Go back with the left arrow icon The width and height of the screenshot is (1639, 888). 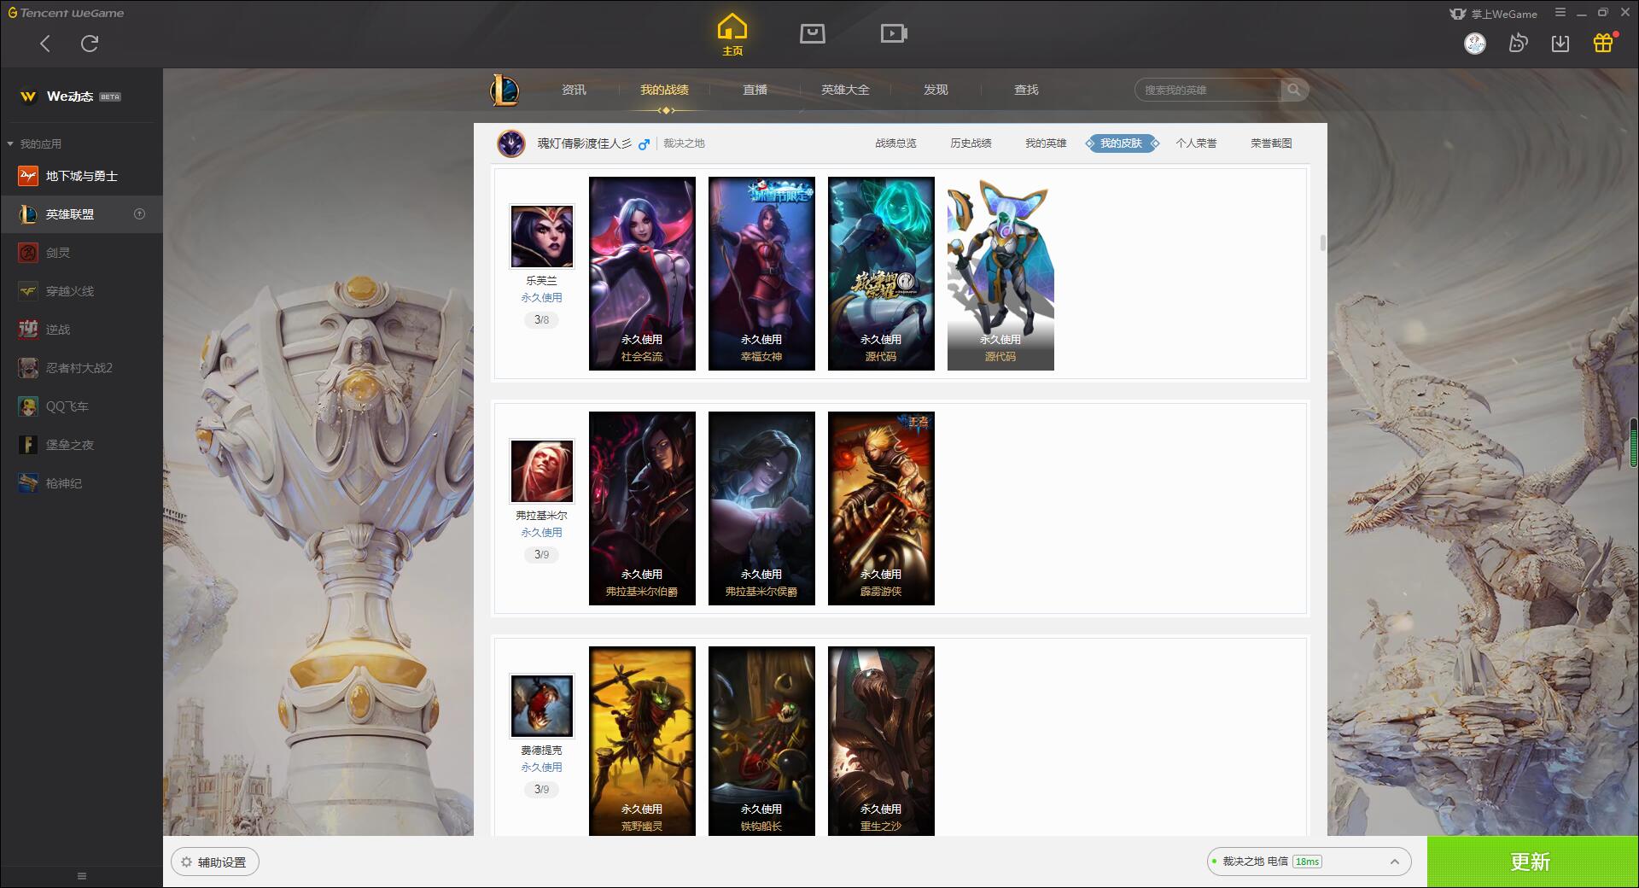[x=45, y=44]
